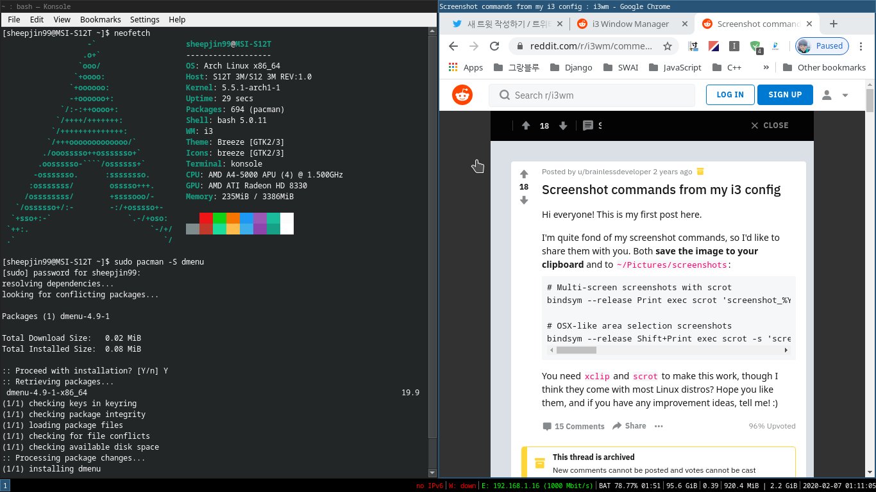Click the 'no IPv6' status entry
The image size is (876, 492).
[x=429, y=486]
